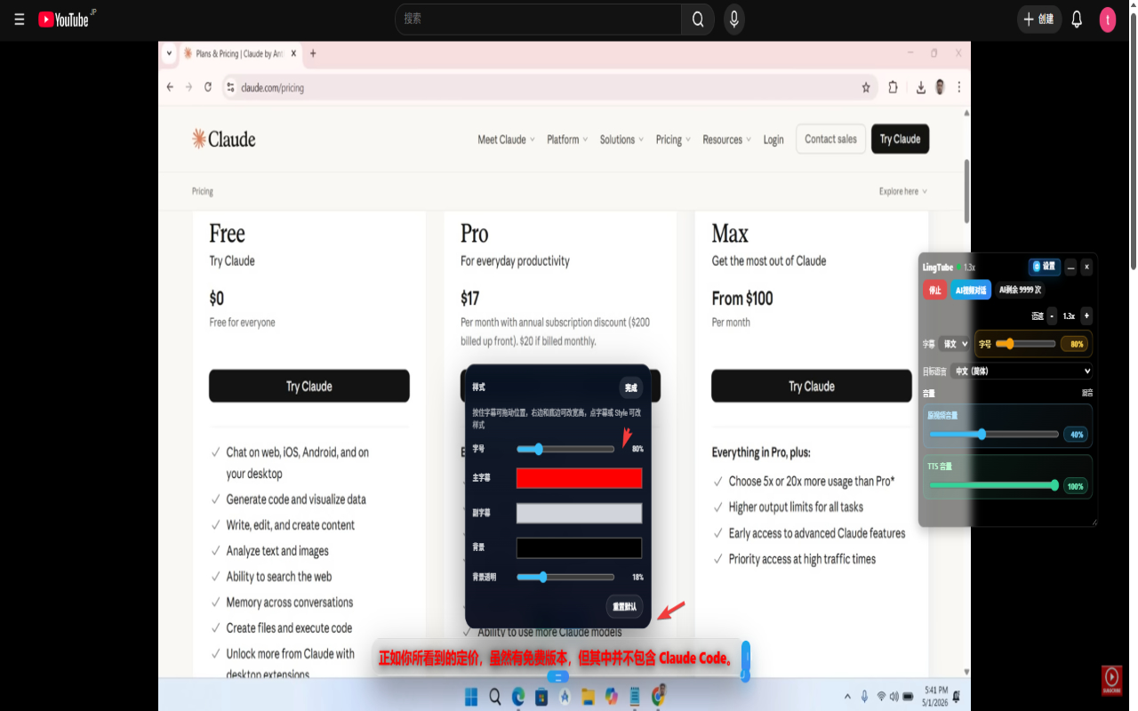Image resolution: width=1138 pixels, height=711 pixels.
Task: Expand the Pricing menu in the top navigation
Action: pyautogui.click(x=673, y=140)
